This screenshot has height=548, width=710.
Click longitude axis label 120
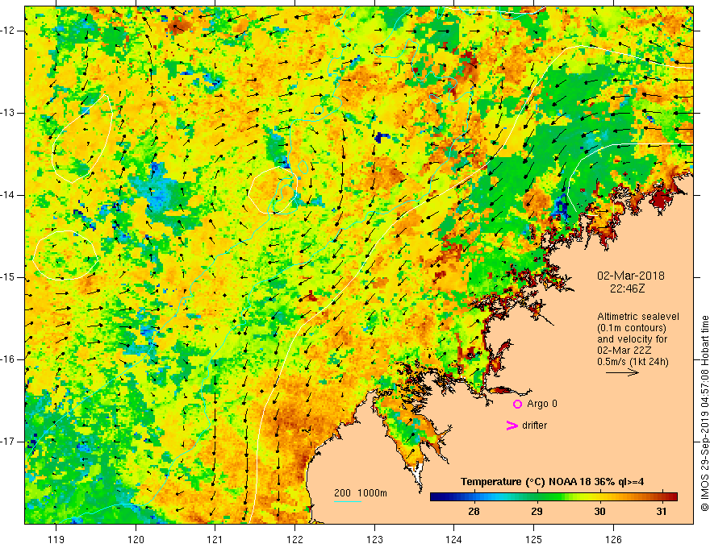click(136, 539)
